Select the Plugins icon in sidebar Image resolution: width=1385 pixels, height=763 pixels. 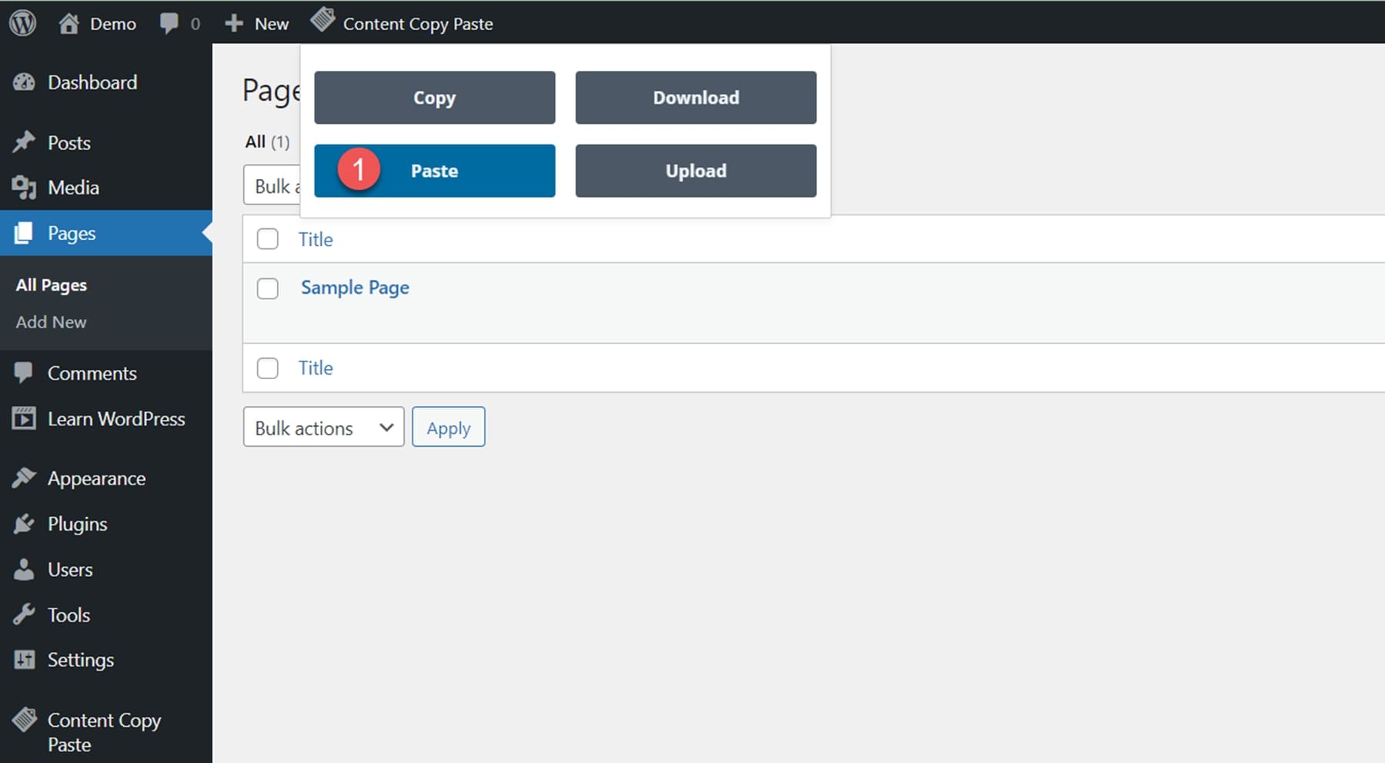click(24, 524)
